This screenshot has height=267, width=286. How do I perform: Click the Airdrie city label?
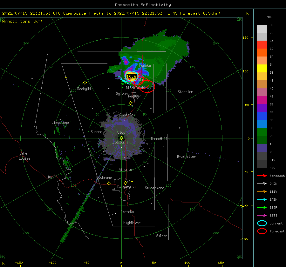pos(125,170)
